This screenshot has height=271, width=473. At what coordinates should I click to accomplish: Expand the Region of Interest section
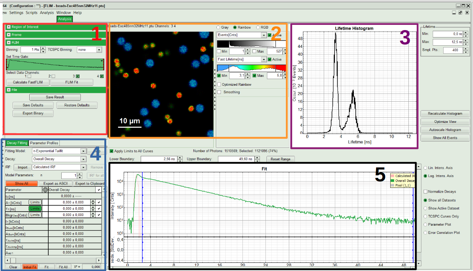click(x=9, y=27)
